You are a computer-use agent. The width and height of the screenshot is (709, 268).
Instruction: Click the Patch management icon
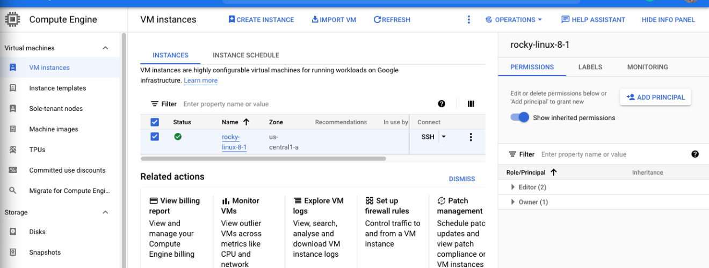(442, 201)
